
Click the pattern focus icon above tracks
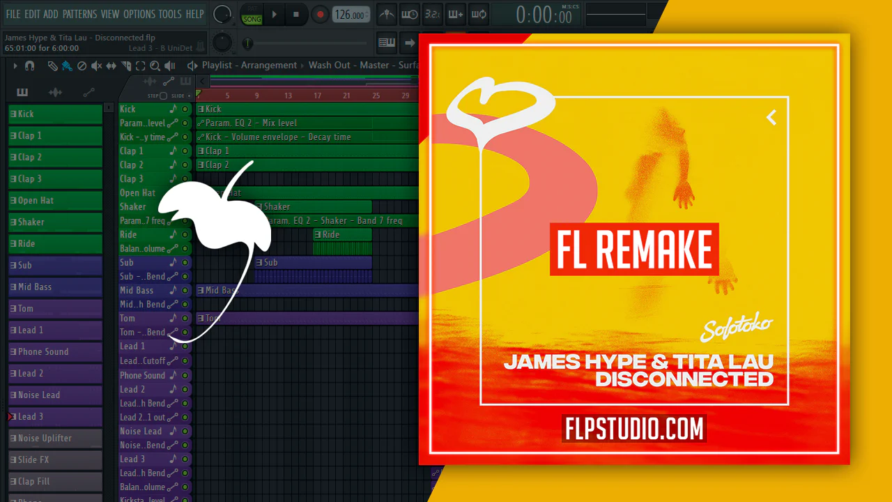[x=185, y=81]
